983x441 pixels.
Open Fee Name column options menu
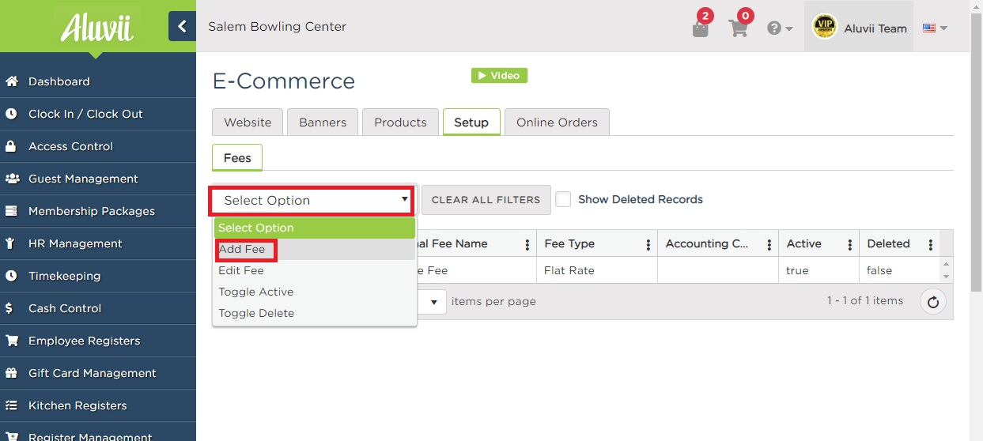click(527, 244)
